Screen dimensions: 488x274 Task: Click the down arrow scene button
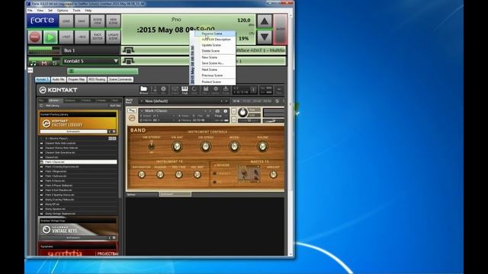[x=265, y=37]
